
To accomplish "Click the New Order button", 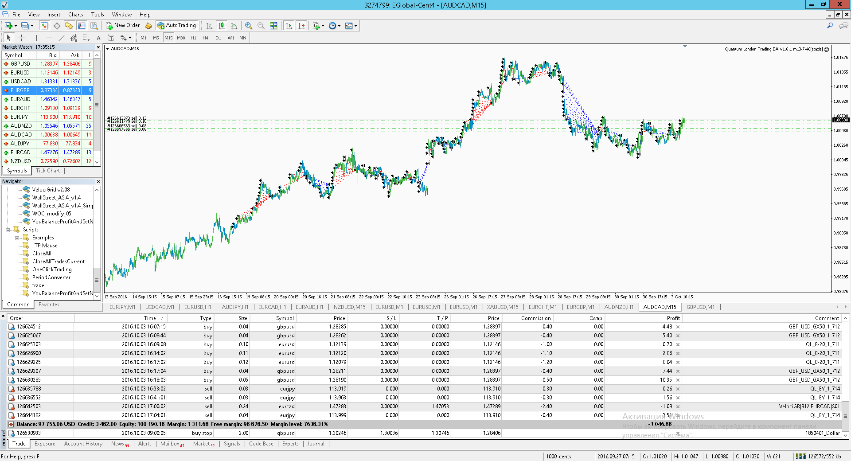I will [123, 26].
